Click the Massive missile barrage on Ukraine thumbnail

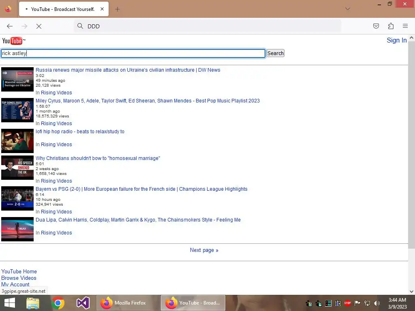point(17,79)
